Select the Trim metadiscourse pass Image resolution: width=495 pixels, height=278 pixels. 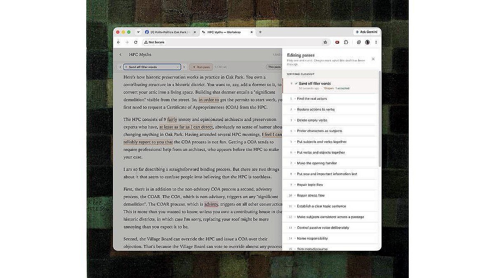[x=330, y=247]
